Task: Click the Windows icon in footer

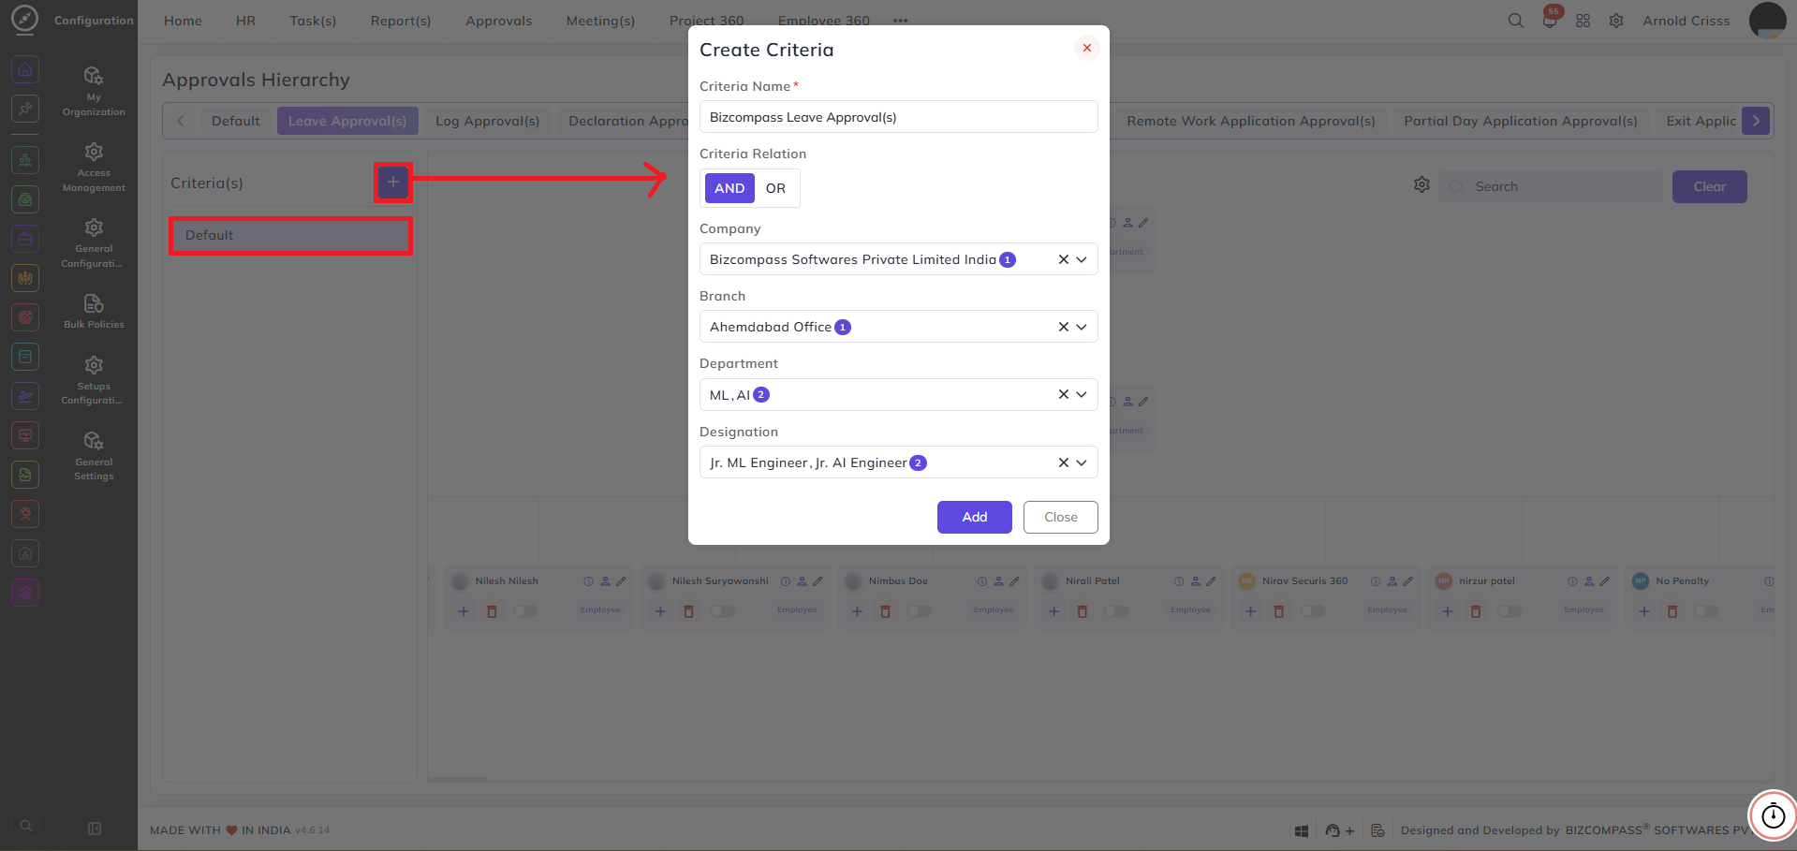Action: tap(1302, 830)
